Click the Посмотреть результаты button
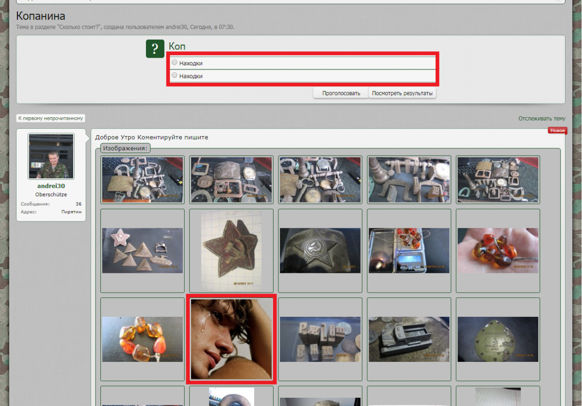This screenshot has width=582, height=406. 402,94
